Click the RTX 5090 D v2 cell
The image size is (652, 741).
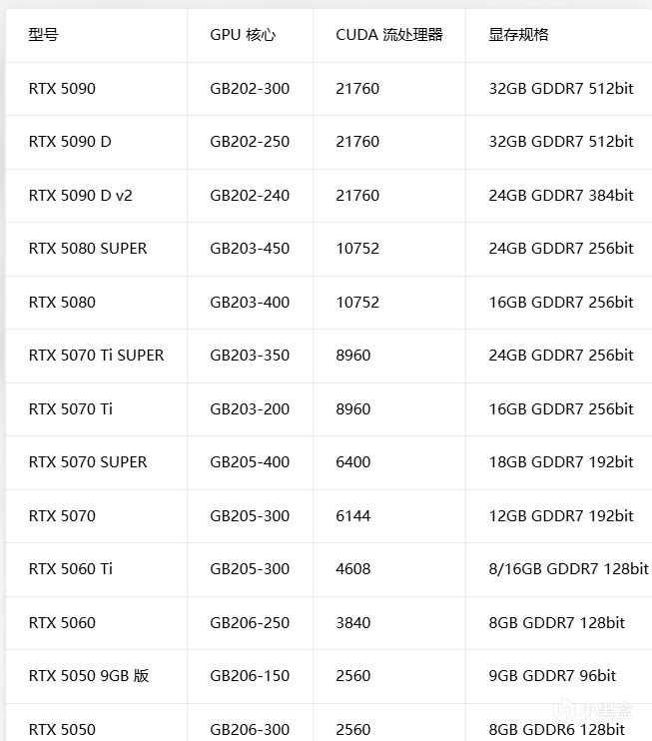(80, 195)
